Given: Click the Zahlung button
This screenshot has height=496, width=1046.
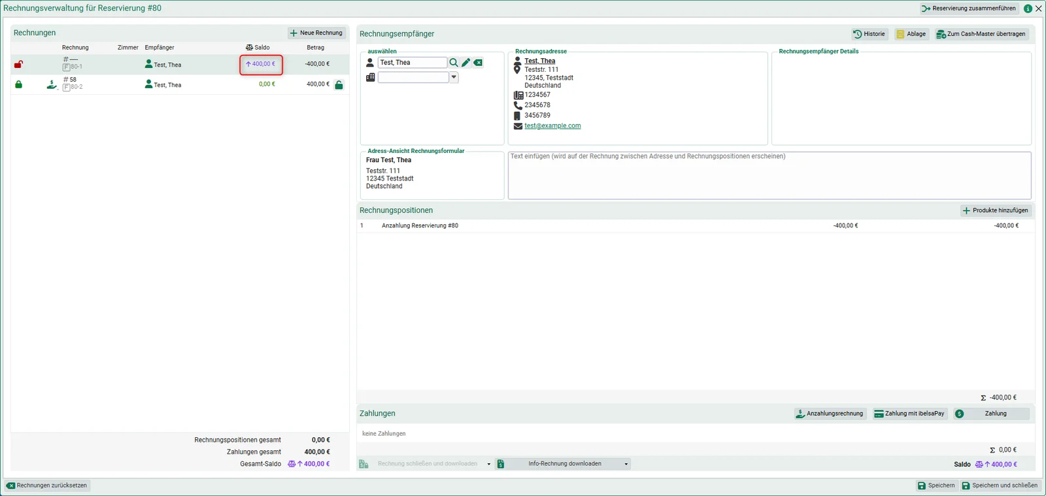Looking at the screenshot, I should pyautogui.click(x=991, y=414).
